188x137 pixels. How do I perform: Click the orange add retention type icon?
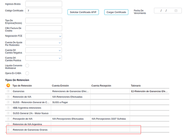coord(8,85)
